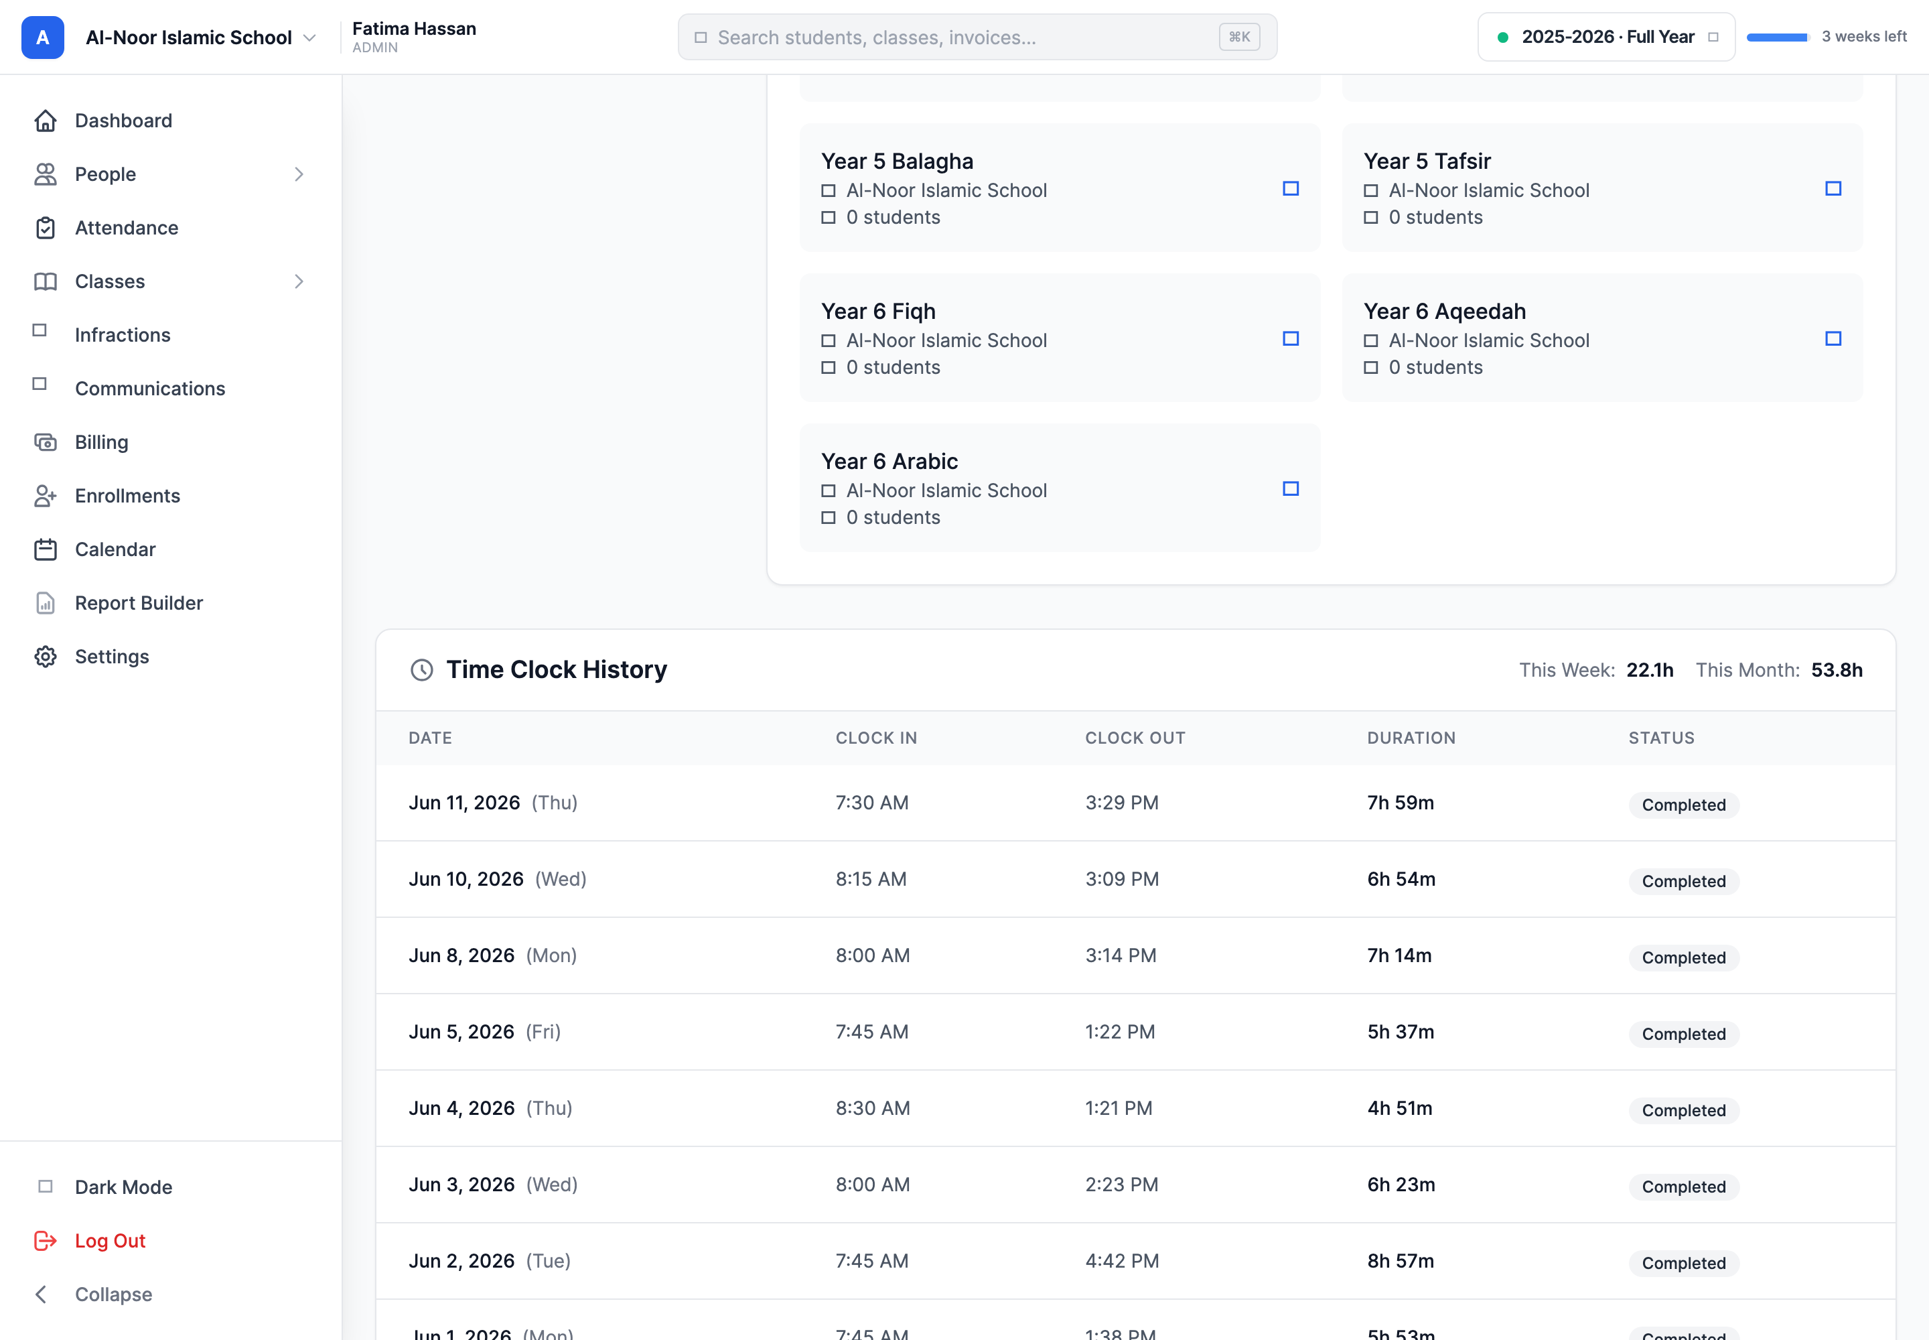Collapse the sidebar

pyautogui.click(x=93, y=1296)
